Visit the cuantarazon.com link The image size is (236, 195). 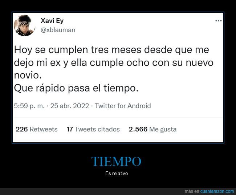(x=217, y=191)
